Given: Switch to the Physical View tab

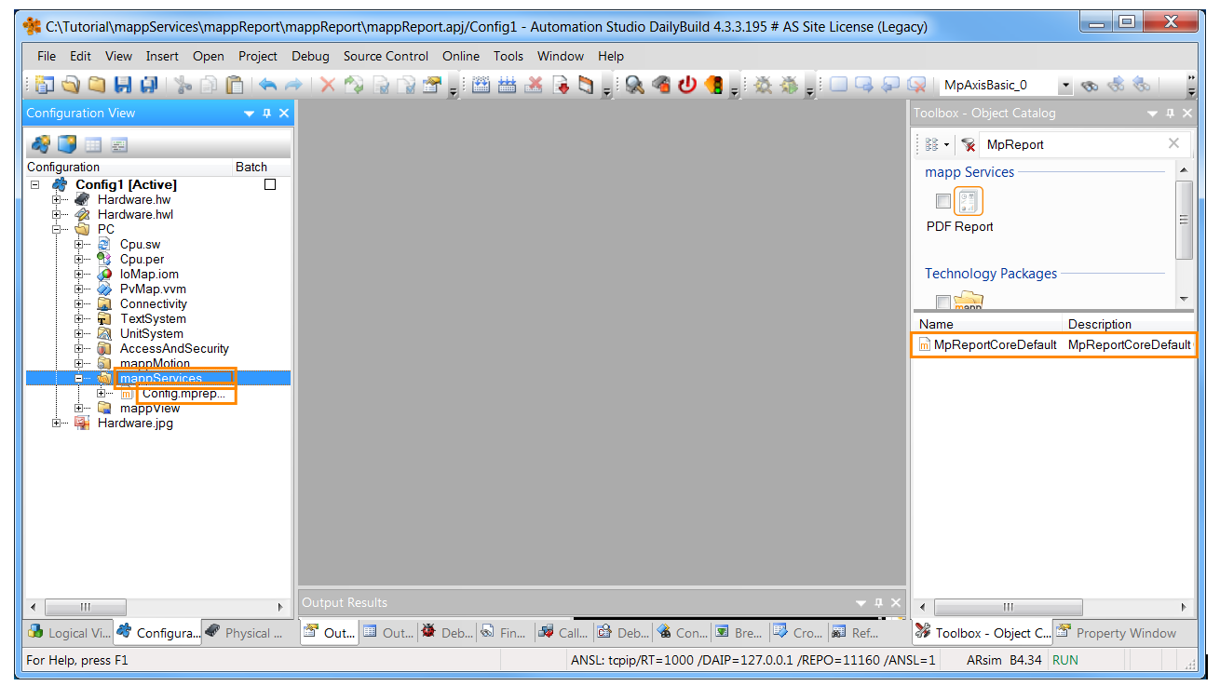Looking at the screenshot, I should [248, 633].
